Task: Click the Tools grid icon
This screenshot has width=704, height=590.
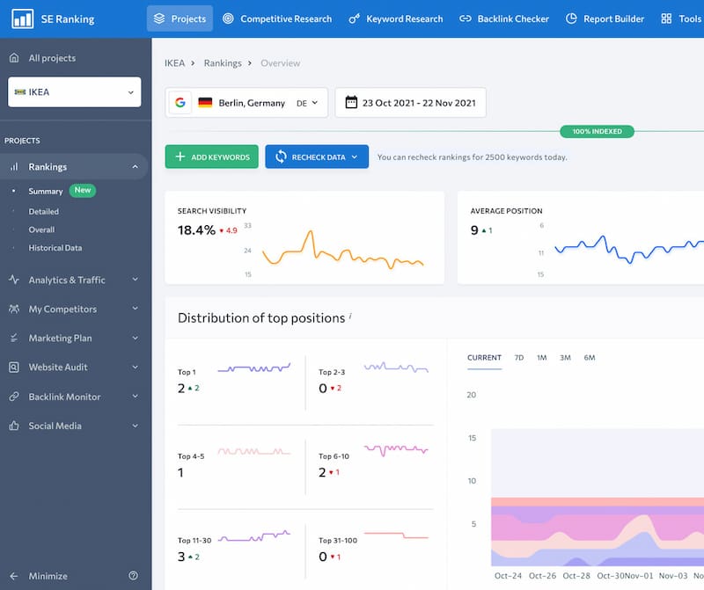Action: (x=666, y=18)
